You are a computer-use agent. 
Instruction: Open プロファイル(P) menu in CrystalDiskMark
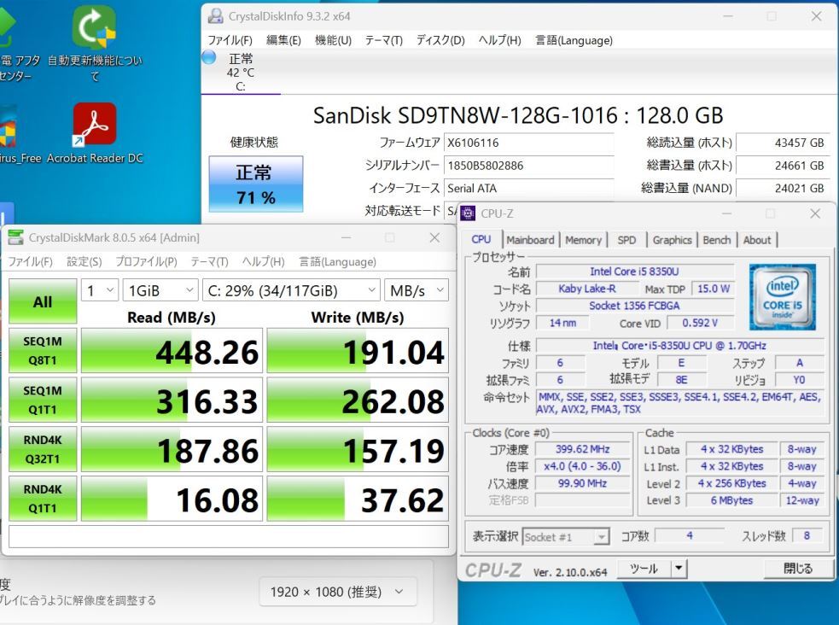click(146, 261)
